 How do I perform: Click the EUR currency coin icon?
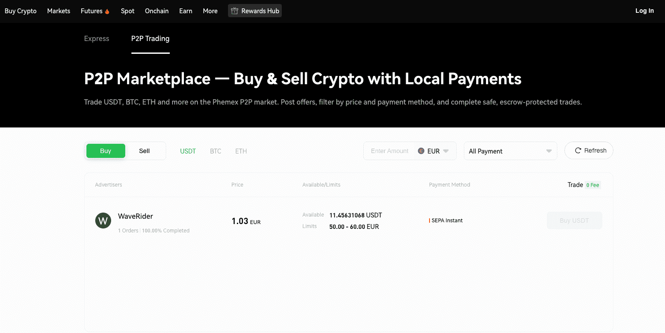[422, 151]
